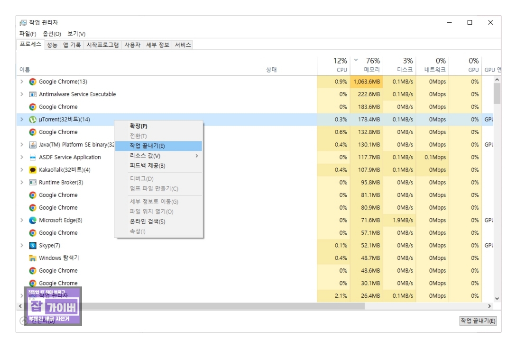Expand the Antimalware Service Executable group
Screen dimensions: 517x348
pos(22,94)
